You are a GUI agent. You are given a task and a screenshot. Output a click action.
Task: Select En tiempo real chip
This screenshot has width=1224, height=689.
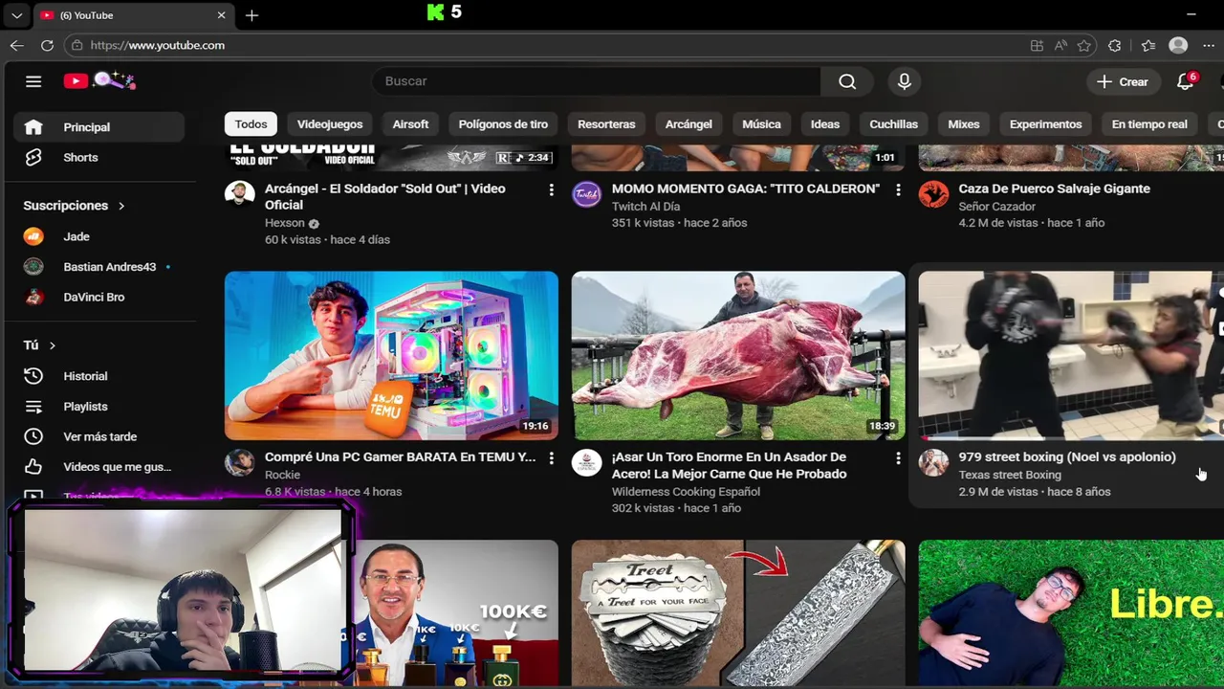point(1149,124)
